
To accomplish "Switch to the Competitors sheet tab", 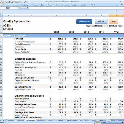I will (x=103, y=120).
